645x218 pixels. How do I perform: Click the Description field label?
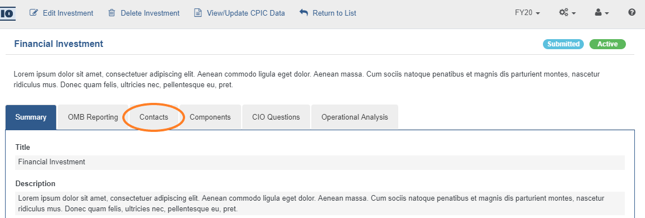click(35, 183)
